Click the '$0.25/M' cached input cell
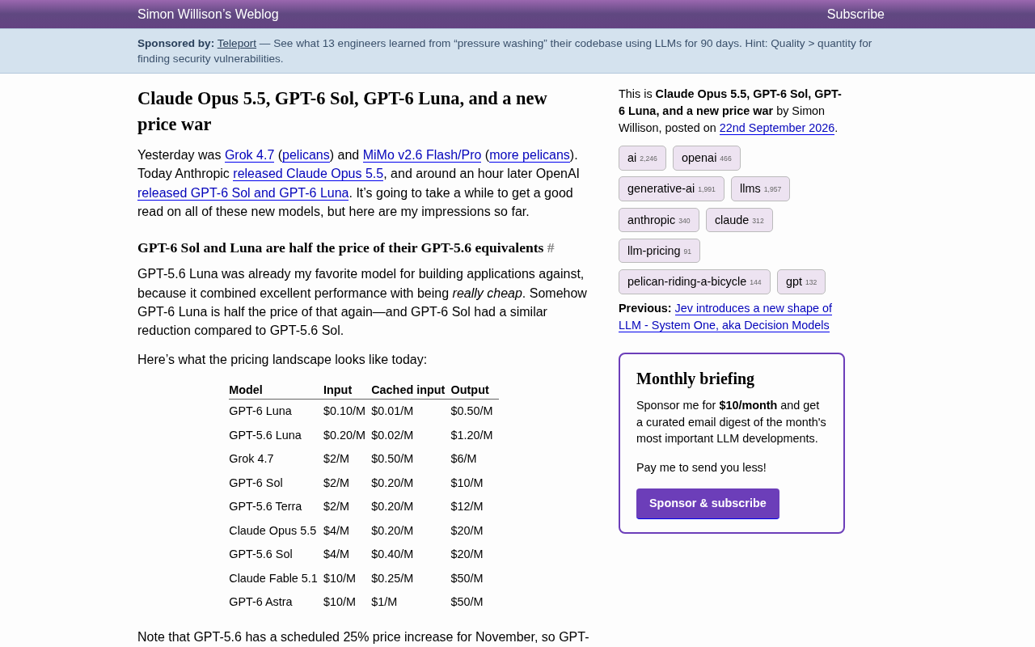The image size is (1035, 647). point(392,578)
